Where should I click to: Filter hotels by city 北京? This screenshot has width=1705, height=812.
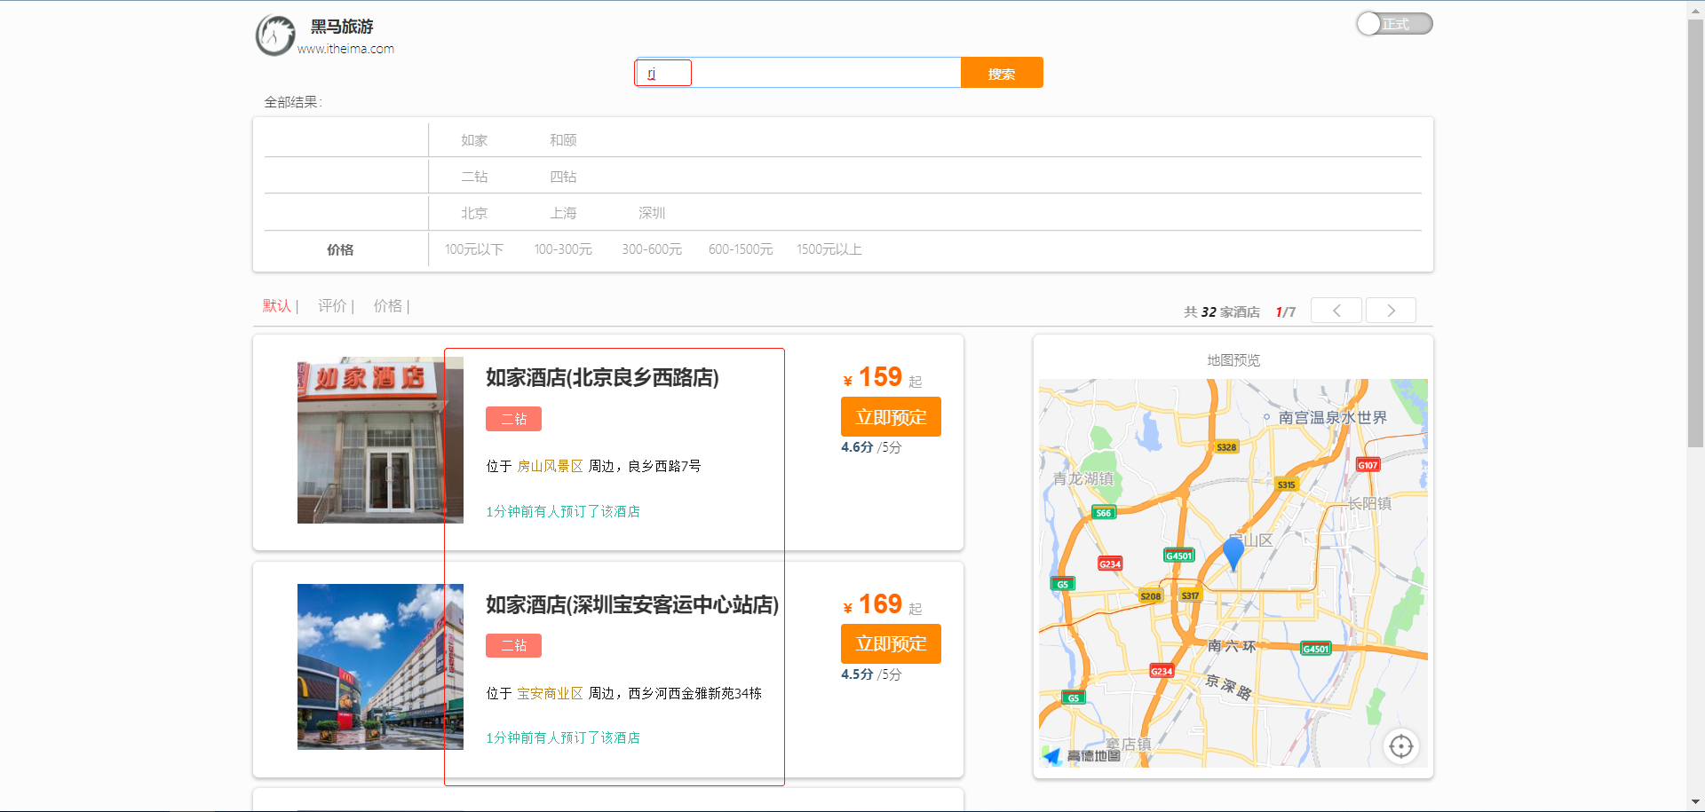click(474, 213)
